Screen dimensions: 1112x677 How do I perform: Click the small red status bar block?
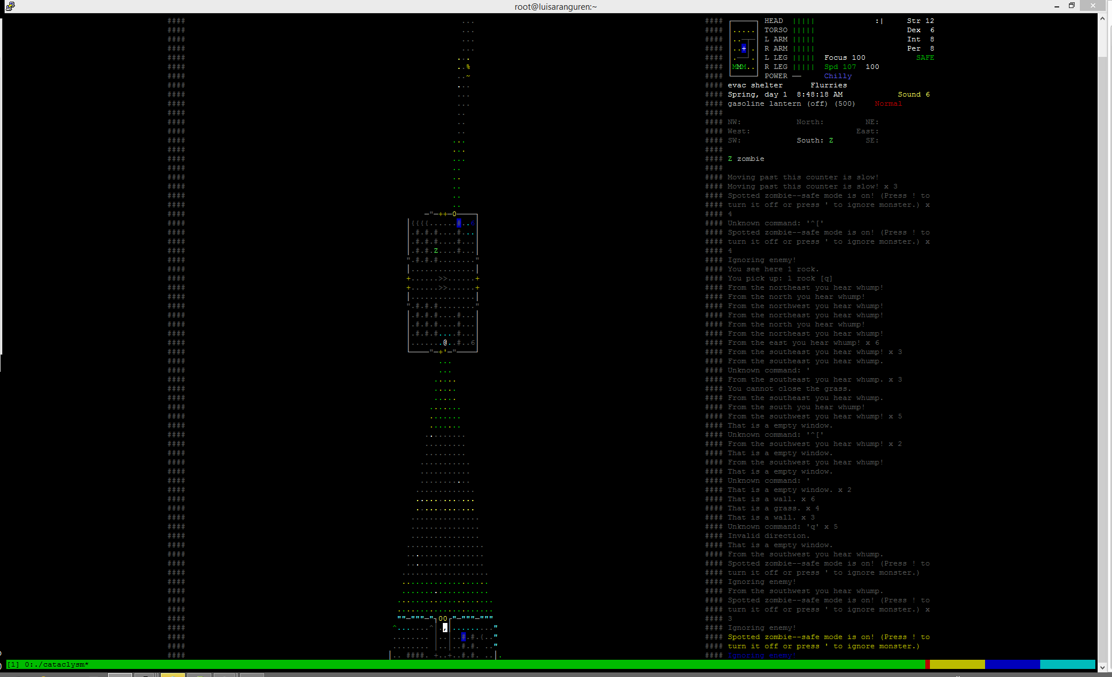tap(928, 664)
